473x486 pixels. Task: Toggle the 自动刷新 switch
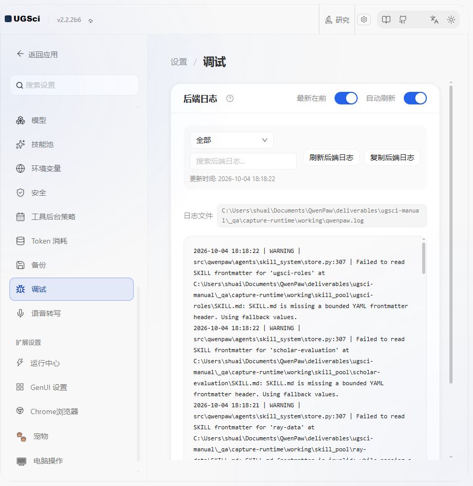(x=415, y=98)
